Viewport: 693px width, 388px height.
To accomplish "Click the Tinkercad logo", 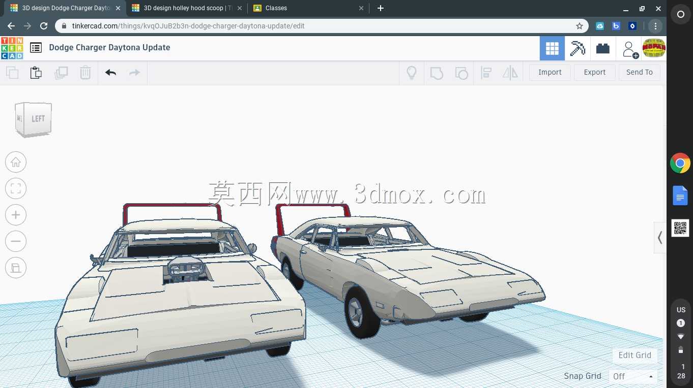I will pos(12,48).
